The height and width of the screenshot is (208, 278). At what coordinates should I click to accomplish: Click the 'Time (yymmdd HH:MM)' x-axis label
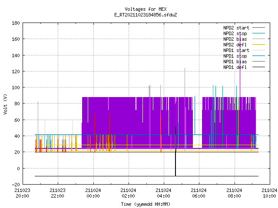coord(146,204)
